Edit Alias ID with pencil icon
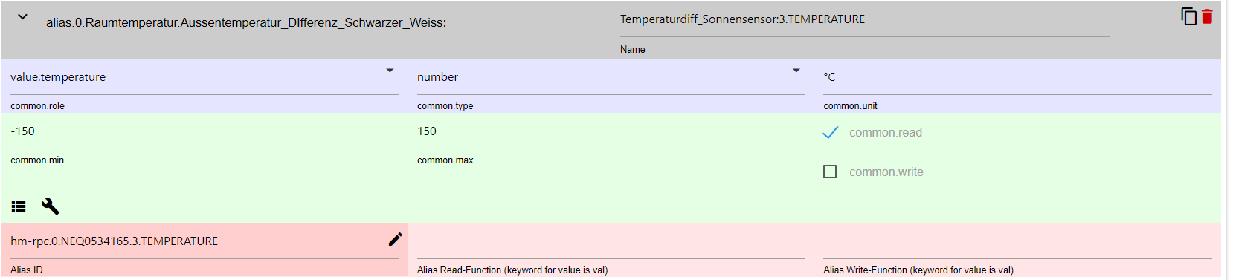Screen dimensions: 1233x280 395,239
